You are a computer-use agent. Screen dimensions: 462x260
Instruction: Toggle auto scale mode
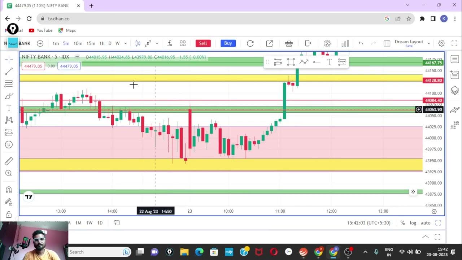pyautogui.click(x=426, y=223)
